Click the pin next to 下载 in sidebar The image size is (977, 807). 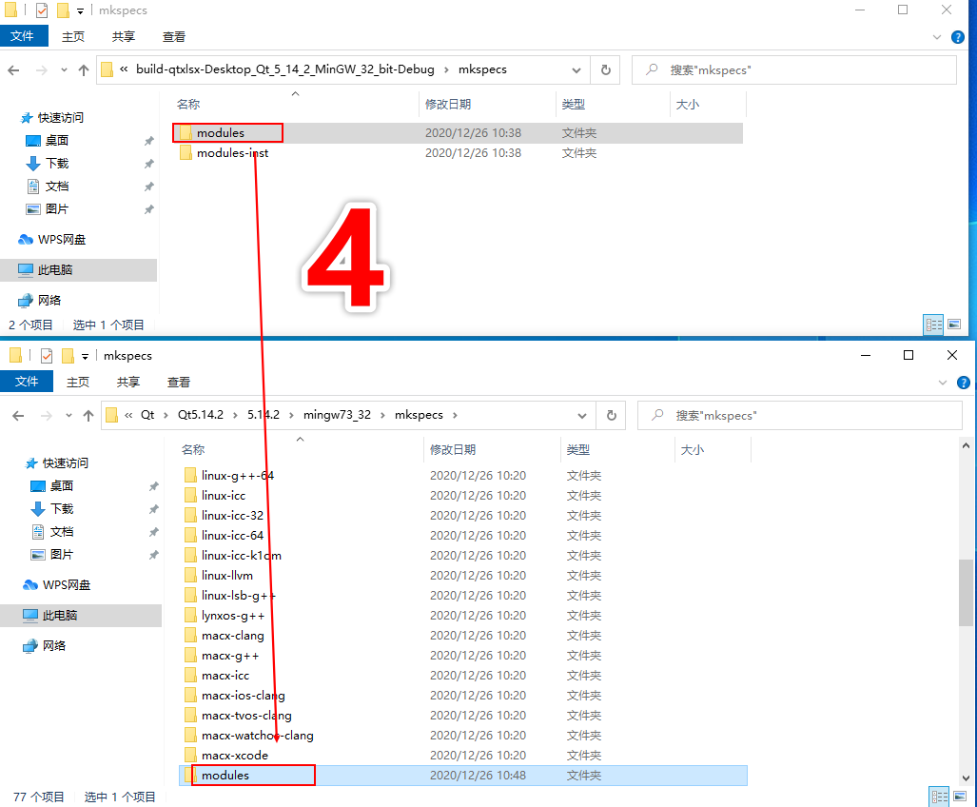pos(148,163)
